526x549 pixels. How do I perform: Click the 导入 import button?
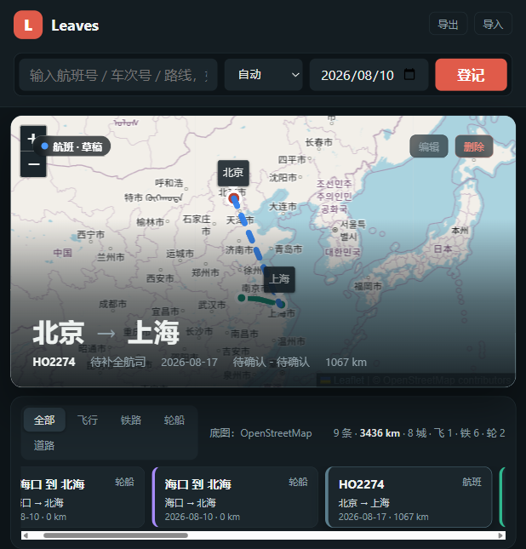(x=493, y=24)
